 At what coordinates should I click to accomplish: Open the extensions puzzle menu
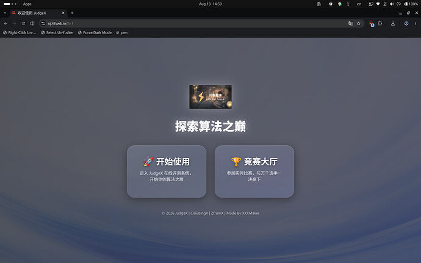380,23
